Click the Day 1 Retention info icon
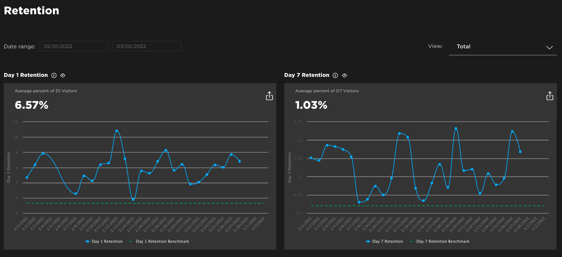 [54, 75]
